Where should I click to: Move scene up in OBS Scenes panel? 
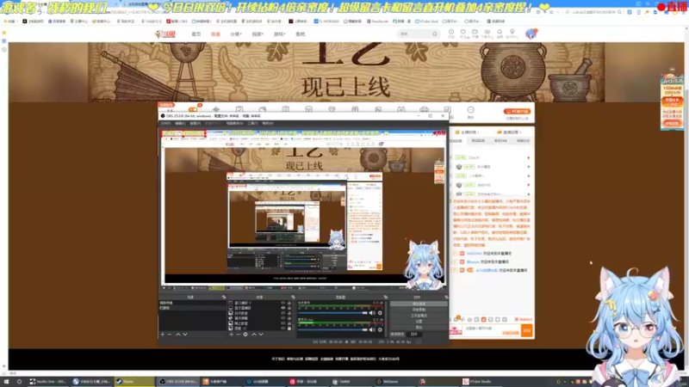(178, 335)
